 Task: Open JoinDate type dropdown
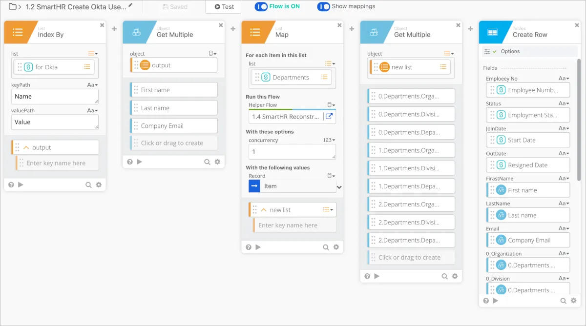564,128
